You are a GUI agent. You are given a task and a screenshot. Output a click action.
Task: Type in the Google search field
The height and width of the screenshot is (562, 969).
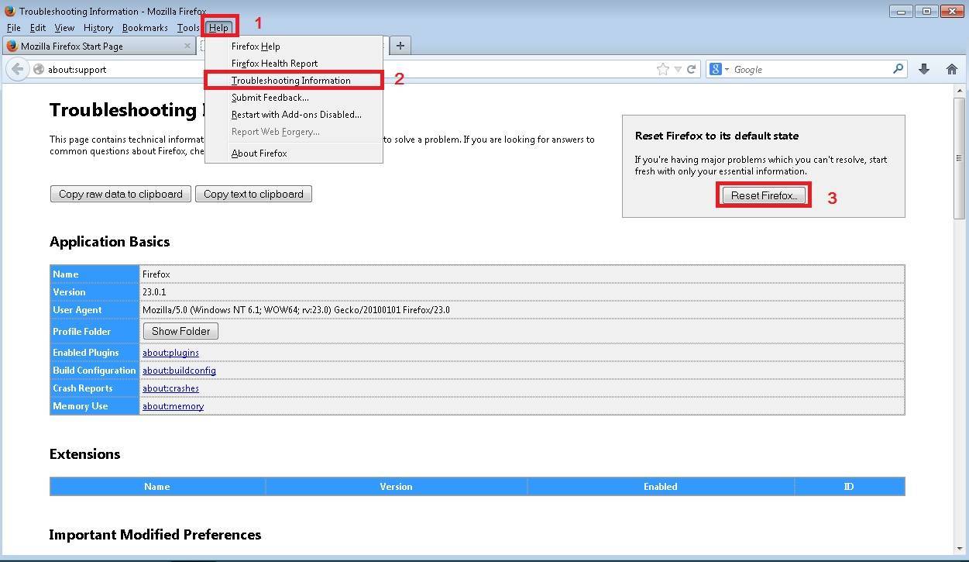[x=809, y=69]
